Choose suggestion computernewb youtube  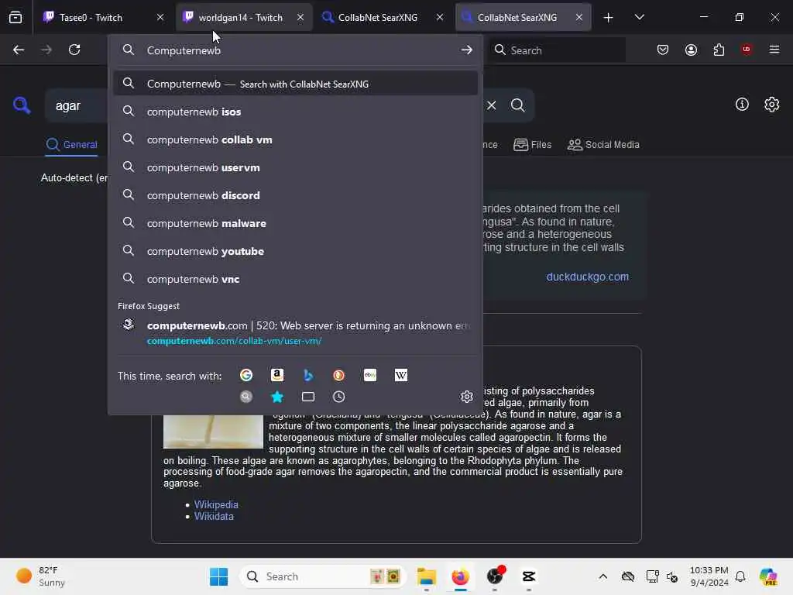click(295, 251)
